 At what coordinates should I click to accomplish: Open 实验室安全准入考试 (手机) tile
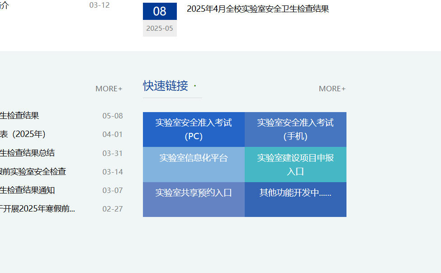[x=295, y=129]
